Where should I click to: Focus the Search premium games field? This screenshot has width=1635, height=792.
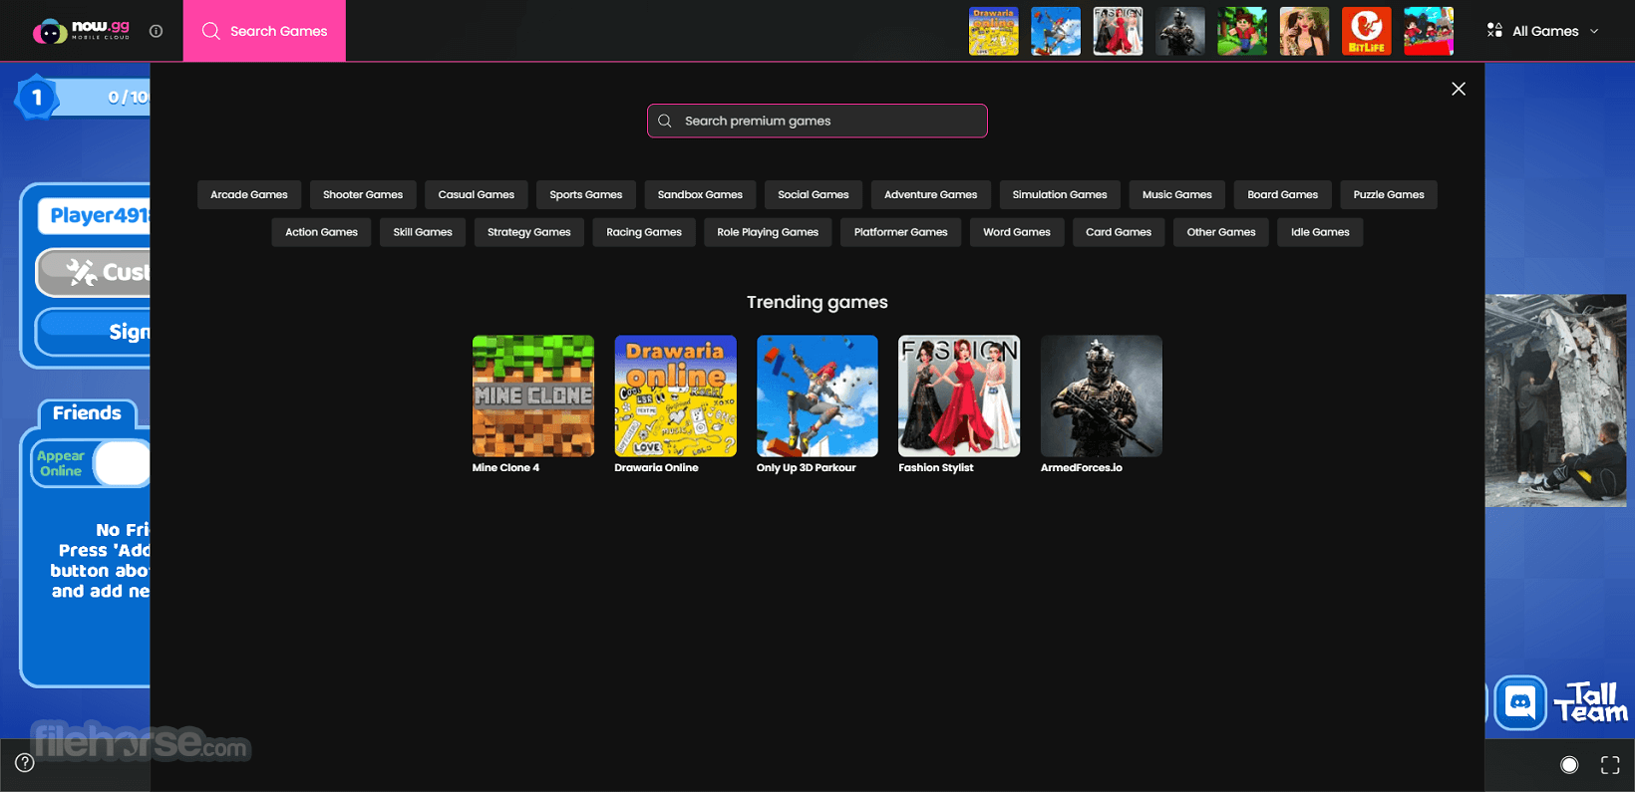tap(817, 121)
